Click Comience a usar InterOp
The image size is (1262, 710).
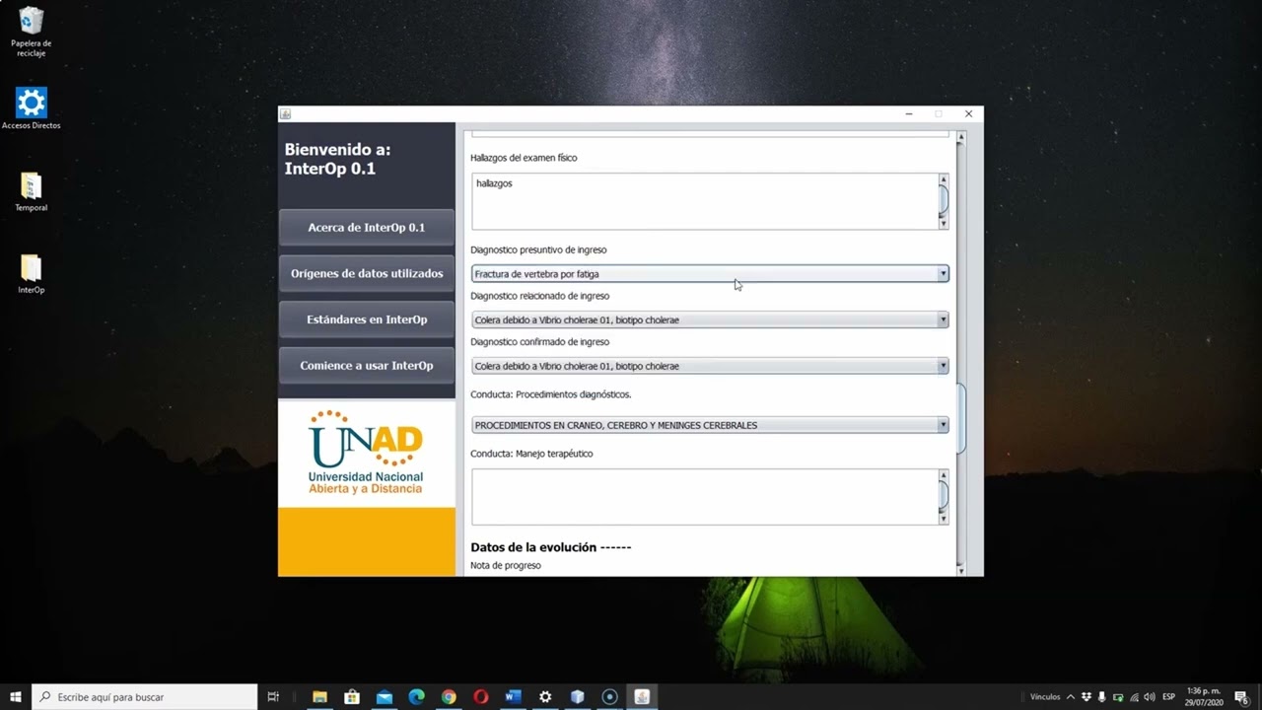coord(367,365)
